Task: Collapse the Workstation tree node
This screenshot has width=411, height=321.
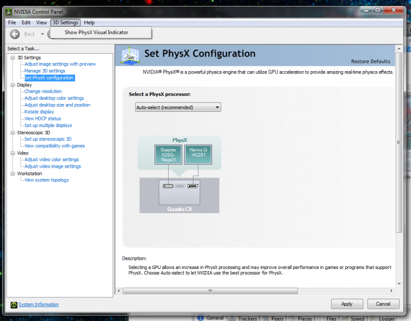Action: click(x=12, y=174)
